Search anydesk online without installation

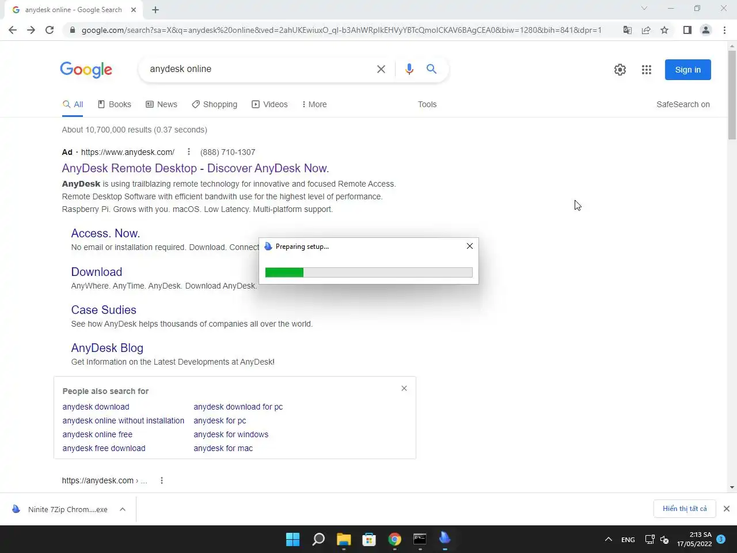(123, 421)
